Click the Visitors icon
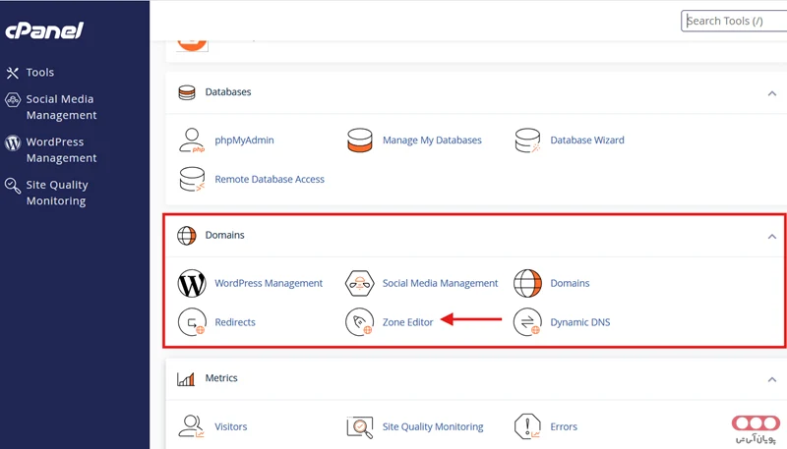 click(192, 427)
